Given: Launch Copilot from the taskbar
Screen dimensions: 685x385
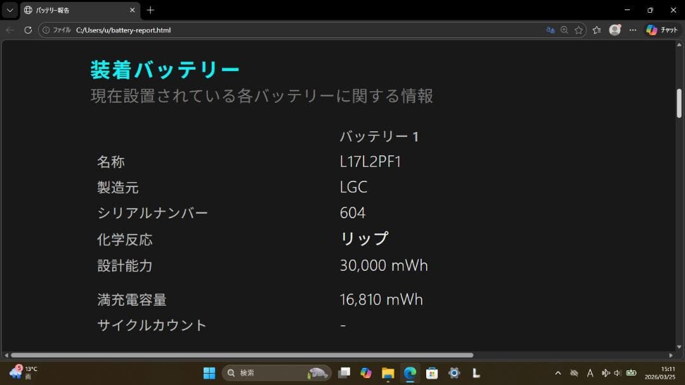Looking at the screenshot, I should (366, 373).
